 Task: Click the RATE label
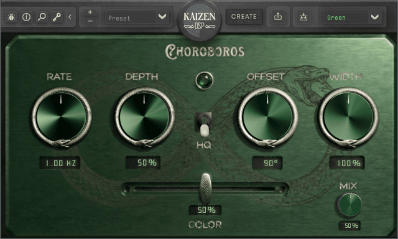(x=59, y=77)
